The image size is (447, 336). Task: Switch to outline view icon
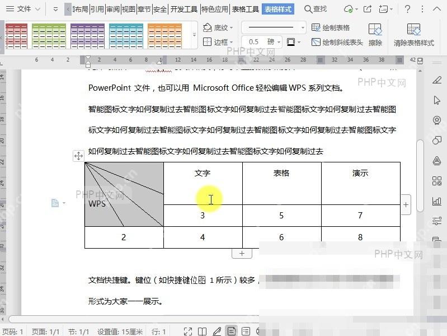(x=246, y=332)
